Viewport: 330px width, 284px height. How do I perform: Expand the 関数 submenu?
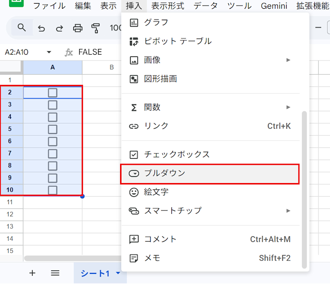(288, 107)
